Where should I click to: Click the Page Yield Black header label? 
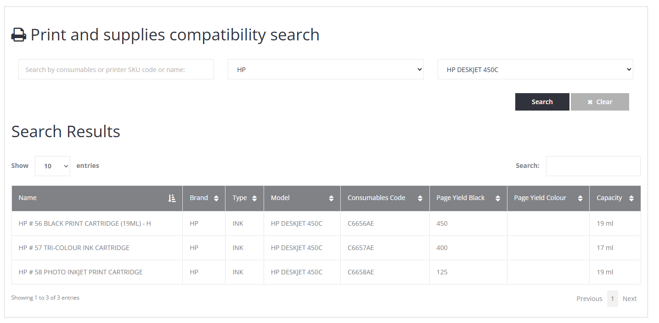[461, 198]
